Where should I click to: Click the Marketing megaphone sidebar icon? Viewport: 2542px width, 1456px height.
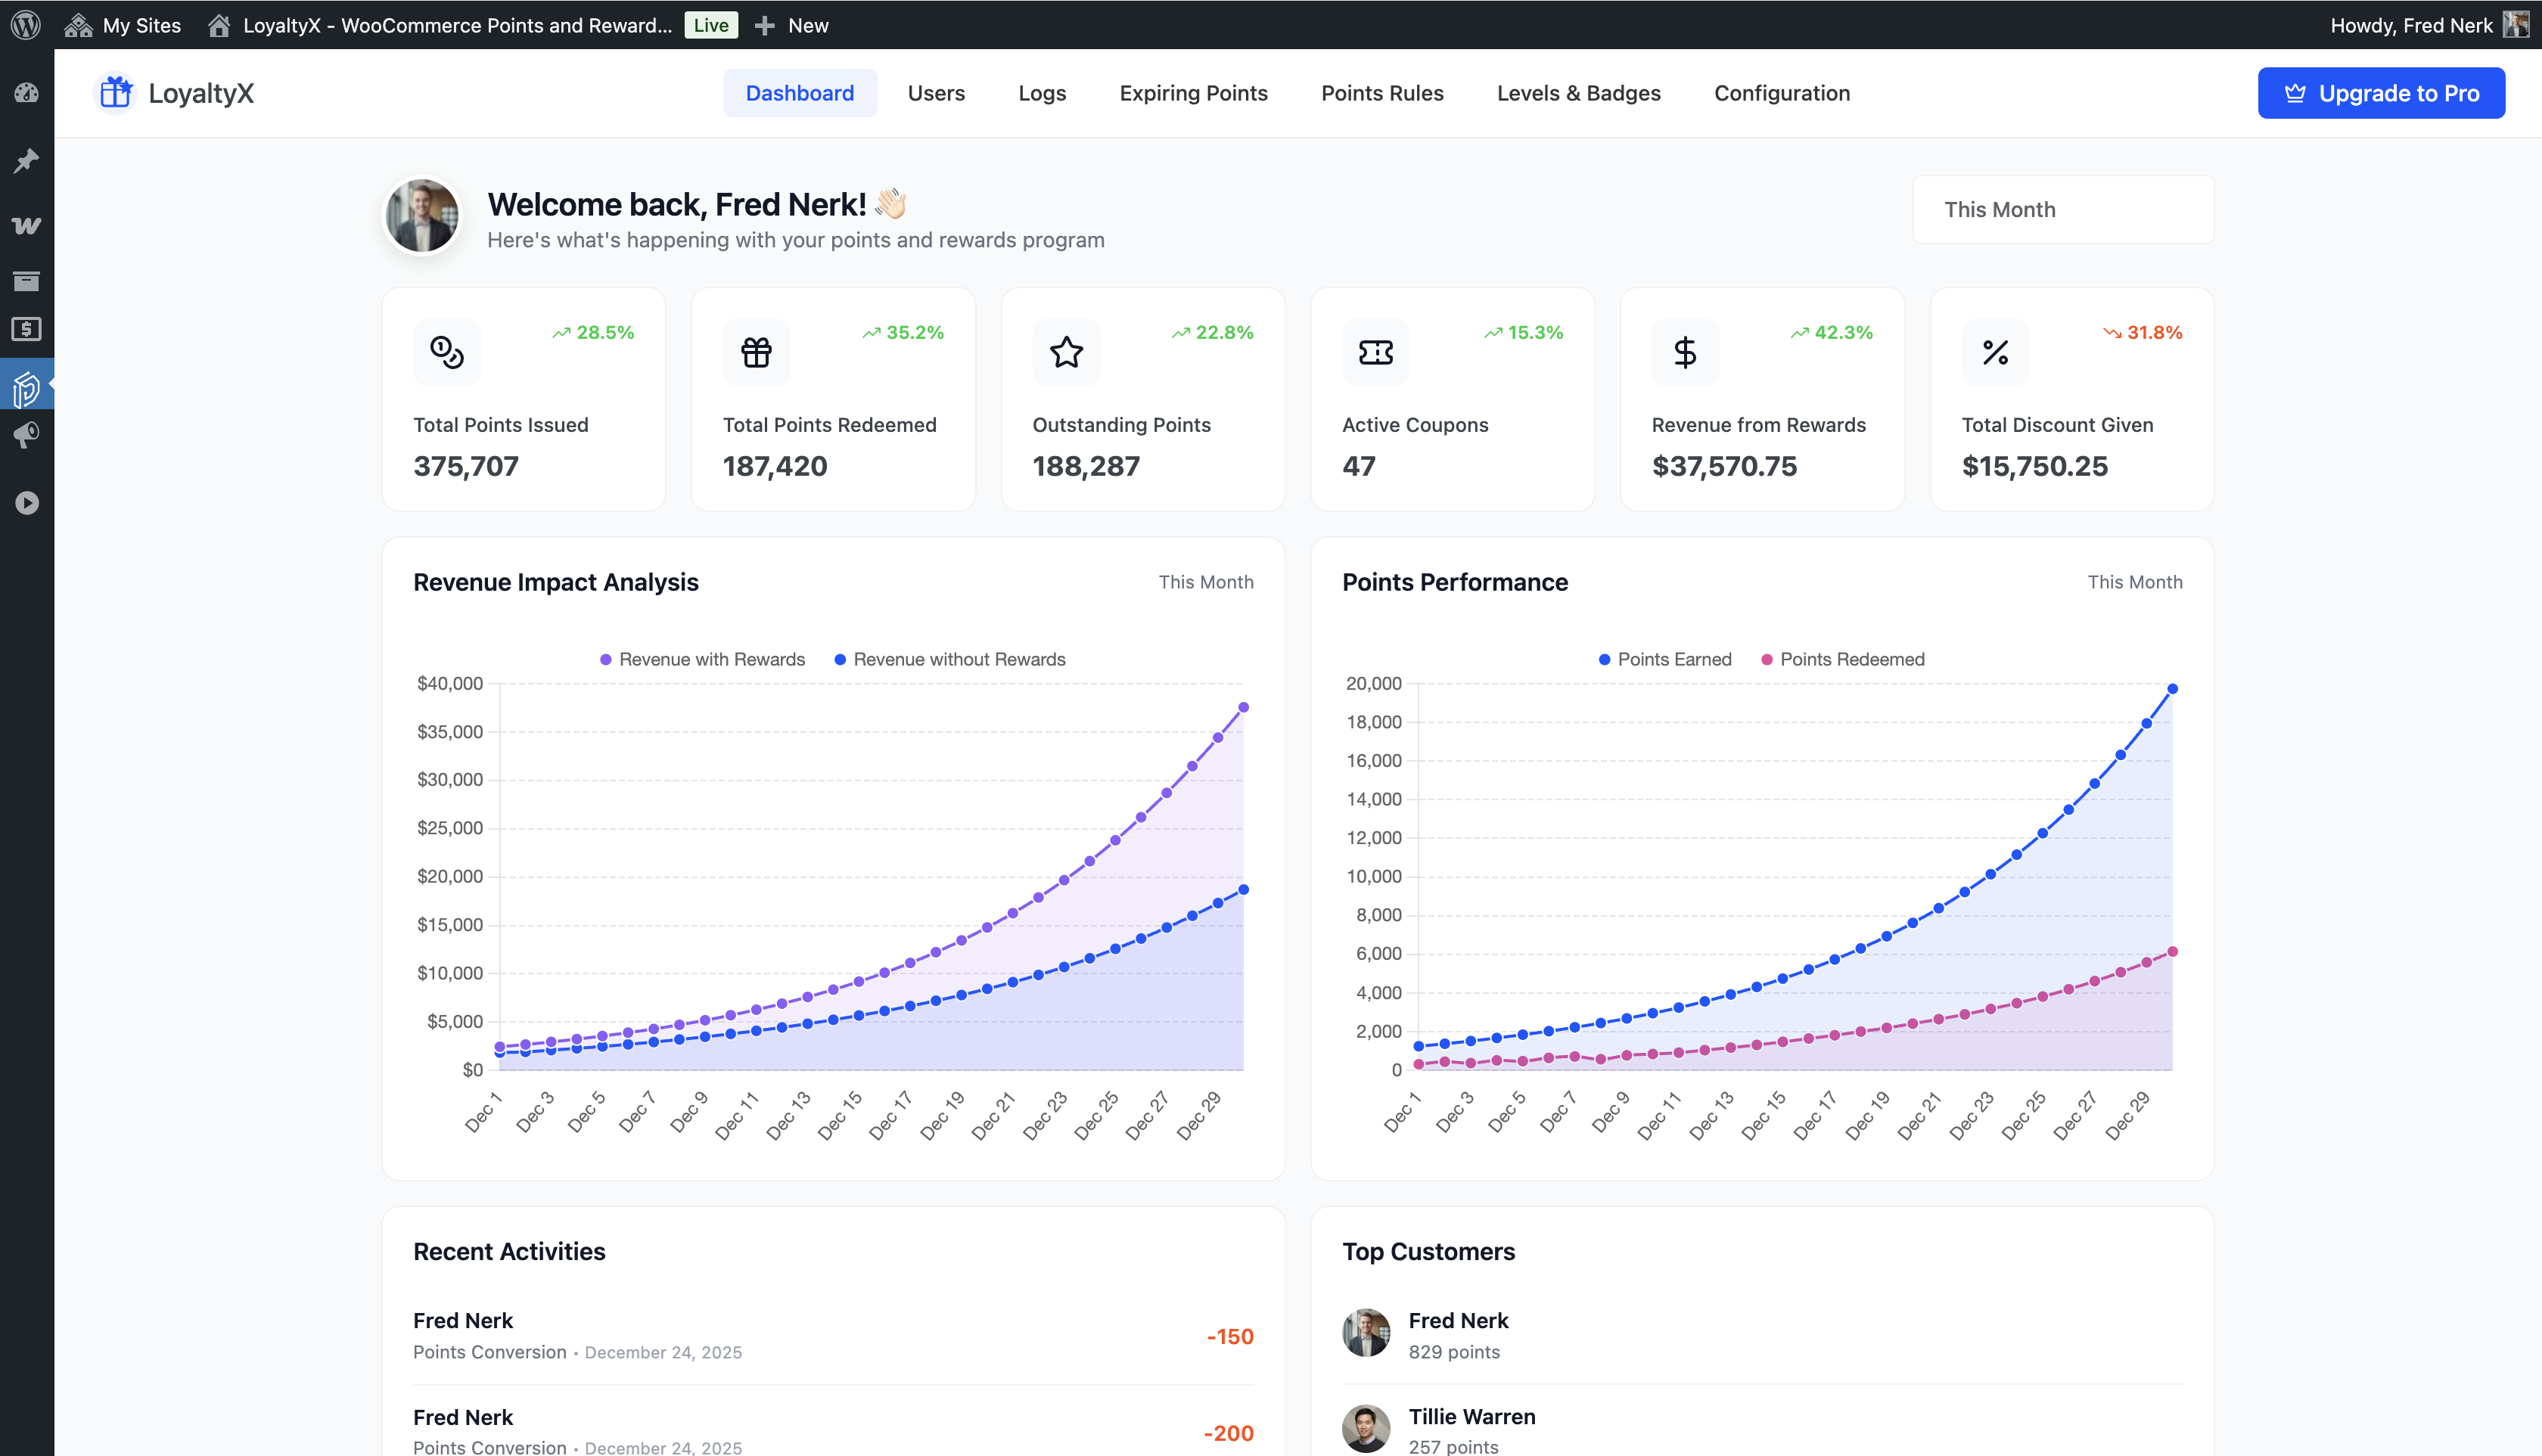(26, 435)
